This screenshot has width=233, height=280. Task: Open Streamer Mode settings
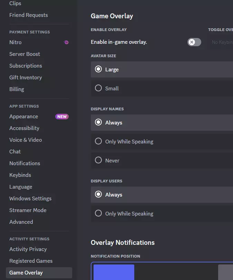tap(28, 210)
